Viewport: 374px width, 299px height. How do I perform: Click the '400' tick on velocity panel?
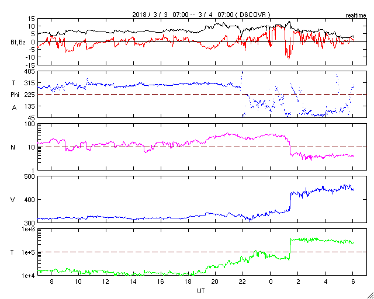coord(30,200)
